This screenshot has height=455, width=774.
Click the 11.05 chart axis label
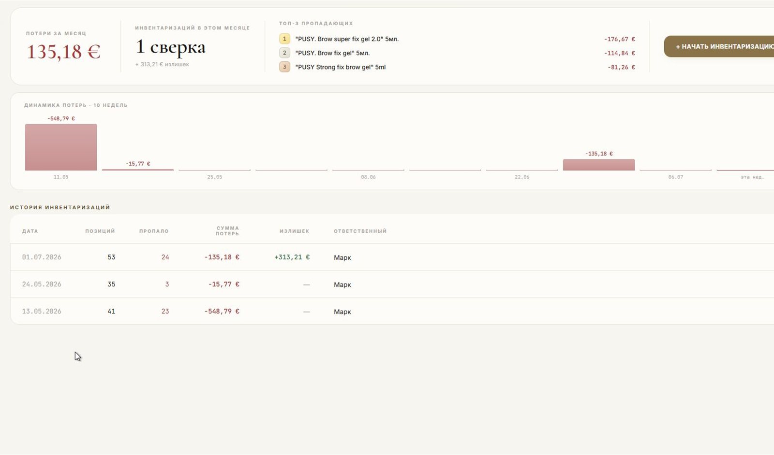tap(61, 177)
